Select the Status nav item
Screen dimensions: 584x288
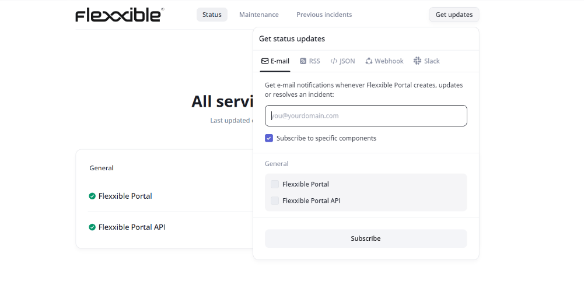coord(212,15)
